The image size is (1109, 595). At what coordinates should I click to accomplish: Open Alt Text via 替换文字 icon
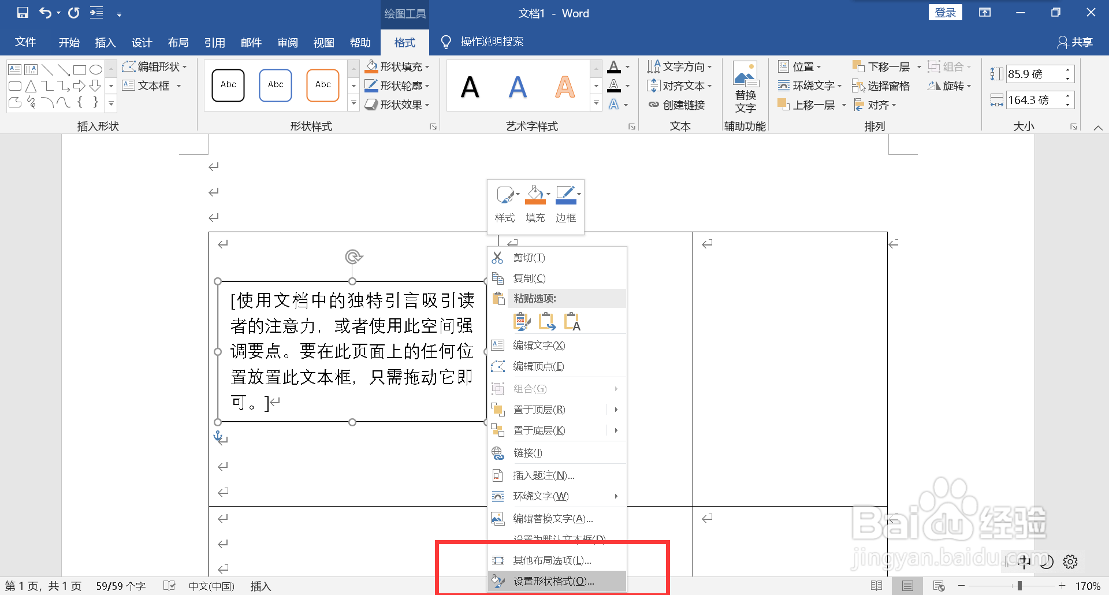(x=745, y=85)
